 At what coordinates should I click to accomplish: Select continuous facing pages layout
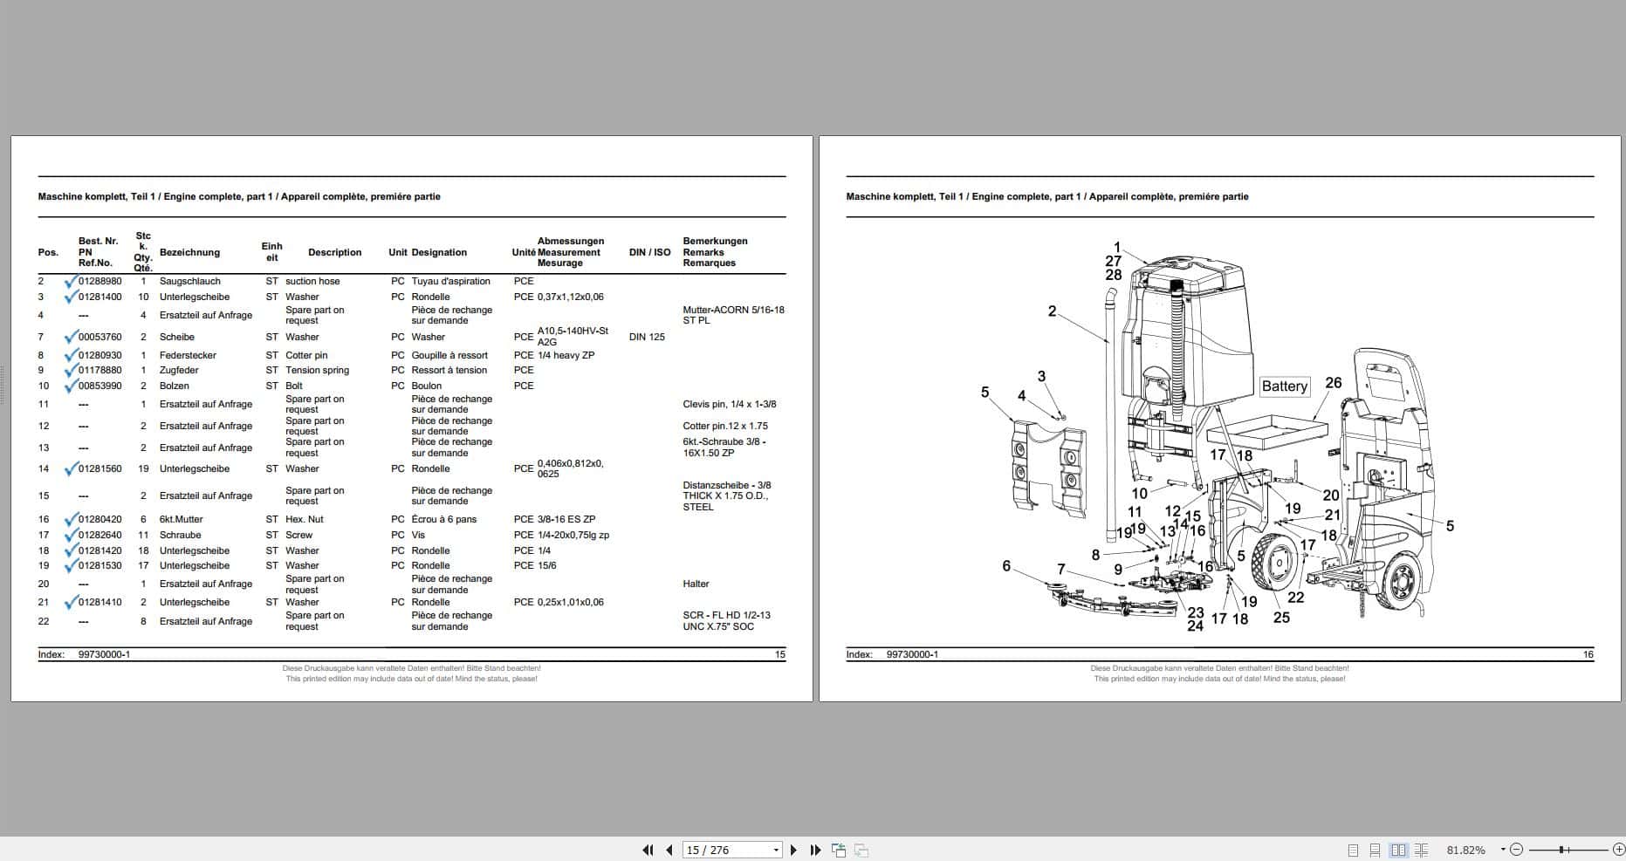click(1421, 849)
